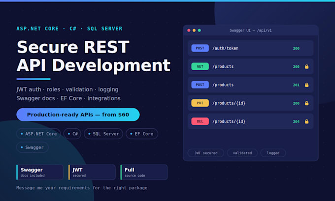Open the 'Full source code' card
This screenshot has height=201, width=335.
tap(144, 172)
